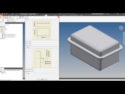Screen dimensions: 125x94
Task: Expand the Начало folder under Корпус:1
Action: point(1,33)
